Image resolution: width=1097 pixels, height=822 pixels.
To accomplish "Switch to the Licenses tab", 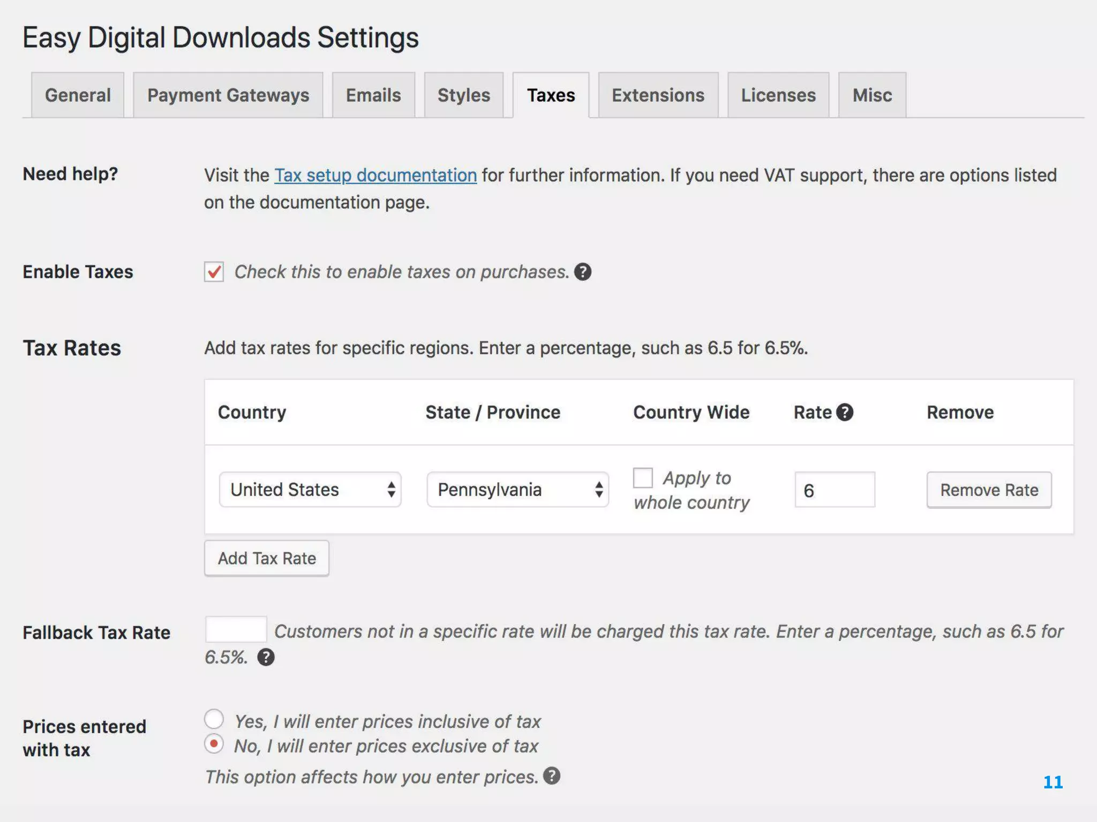I will coord(778,95).
